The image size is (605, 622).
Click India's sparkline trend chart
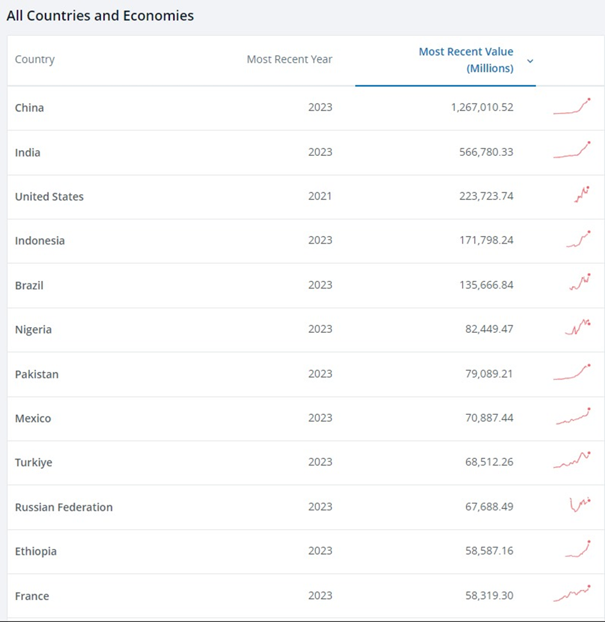(x=572, y=151)
